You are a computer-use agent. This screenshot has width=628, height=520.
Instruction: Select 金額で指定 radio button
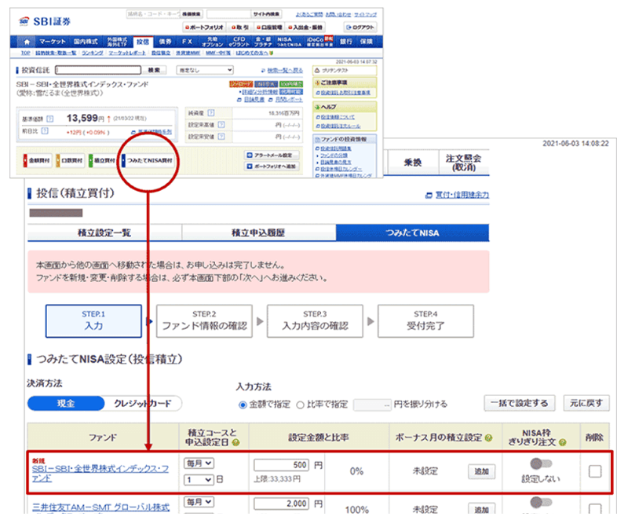243,405
